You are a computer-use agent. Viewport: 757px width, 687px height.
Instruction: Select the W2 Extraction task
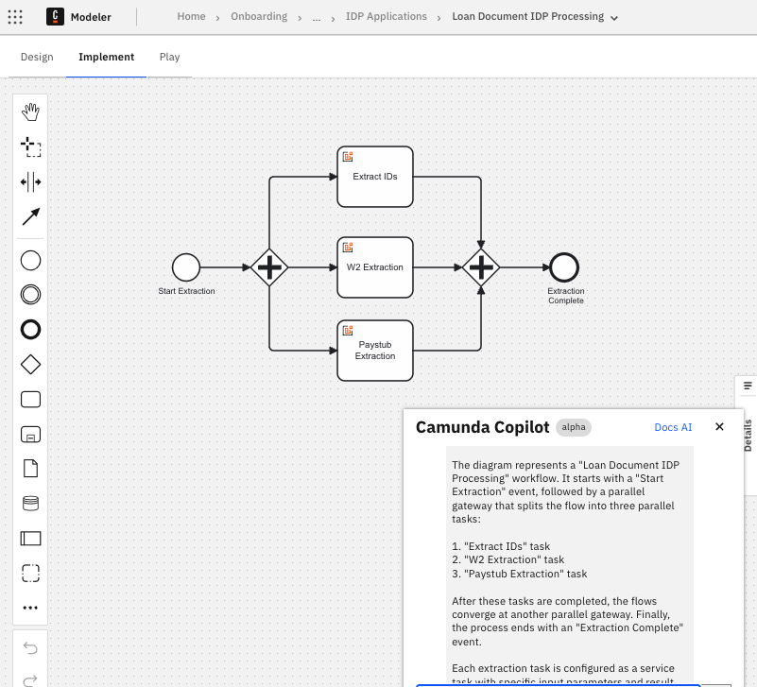[x=375, y=267]
